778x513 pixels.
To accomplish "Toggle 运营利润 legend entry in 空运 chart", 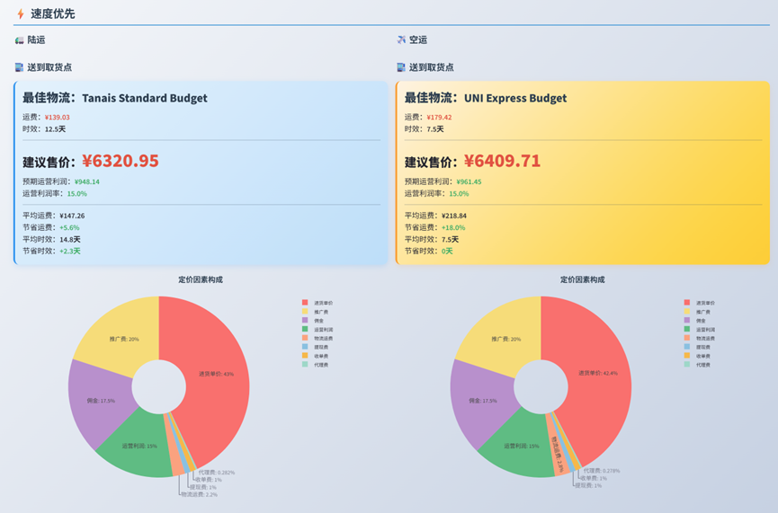I will point(704,330).
